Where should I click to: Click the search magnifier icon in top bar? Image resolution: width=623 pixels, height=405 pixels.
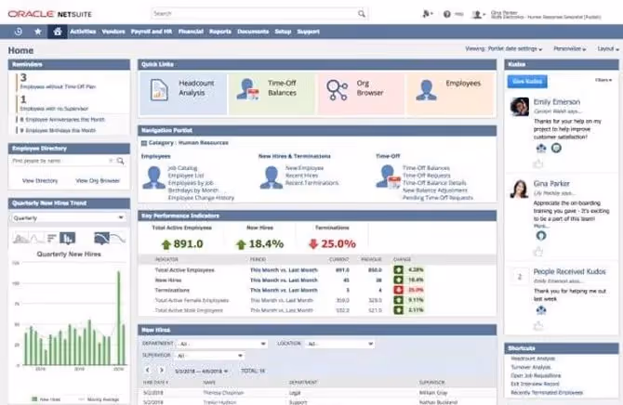point(361,14)
